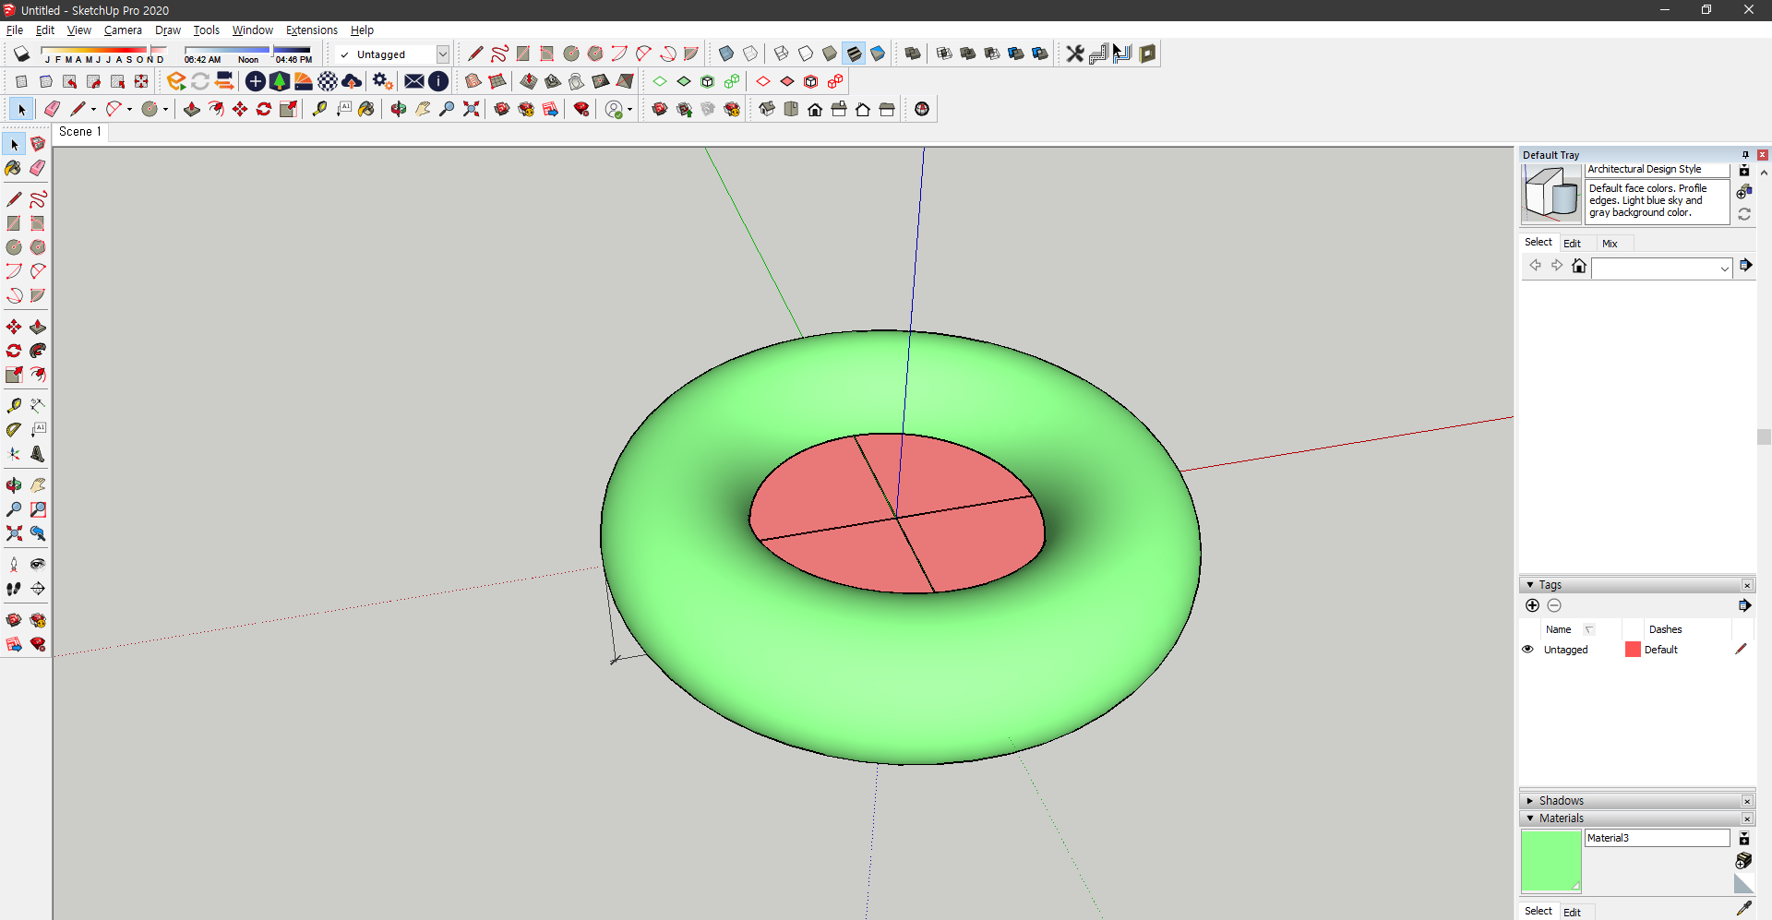This screenshot has width=1772, height=920.
Task: Enable Hidden Line face style
Action: pos(806,54)
